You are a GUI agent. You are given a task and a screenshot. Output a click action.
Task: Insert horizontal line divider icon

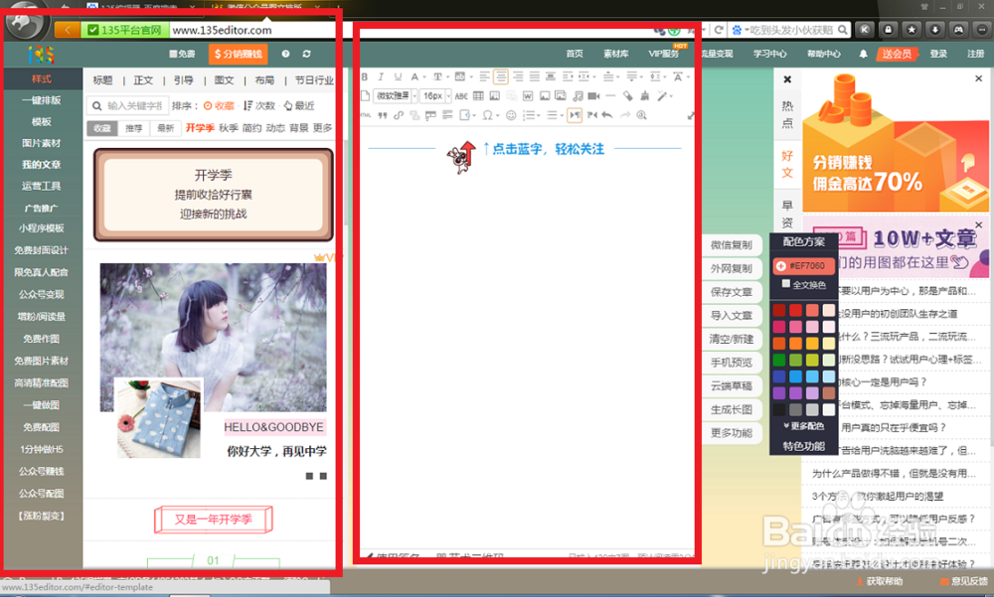coord(610,96)
